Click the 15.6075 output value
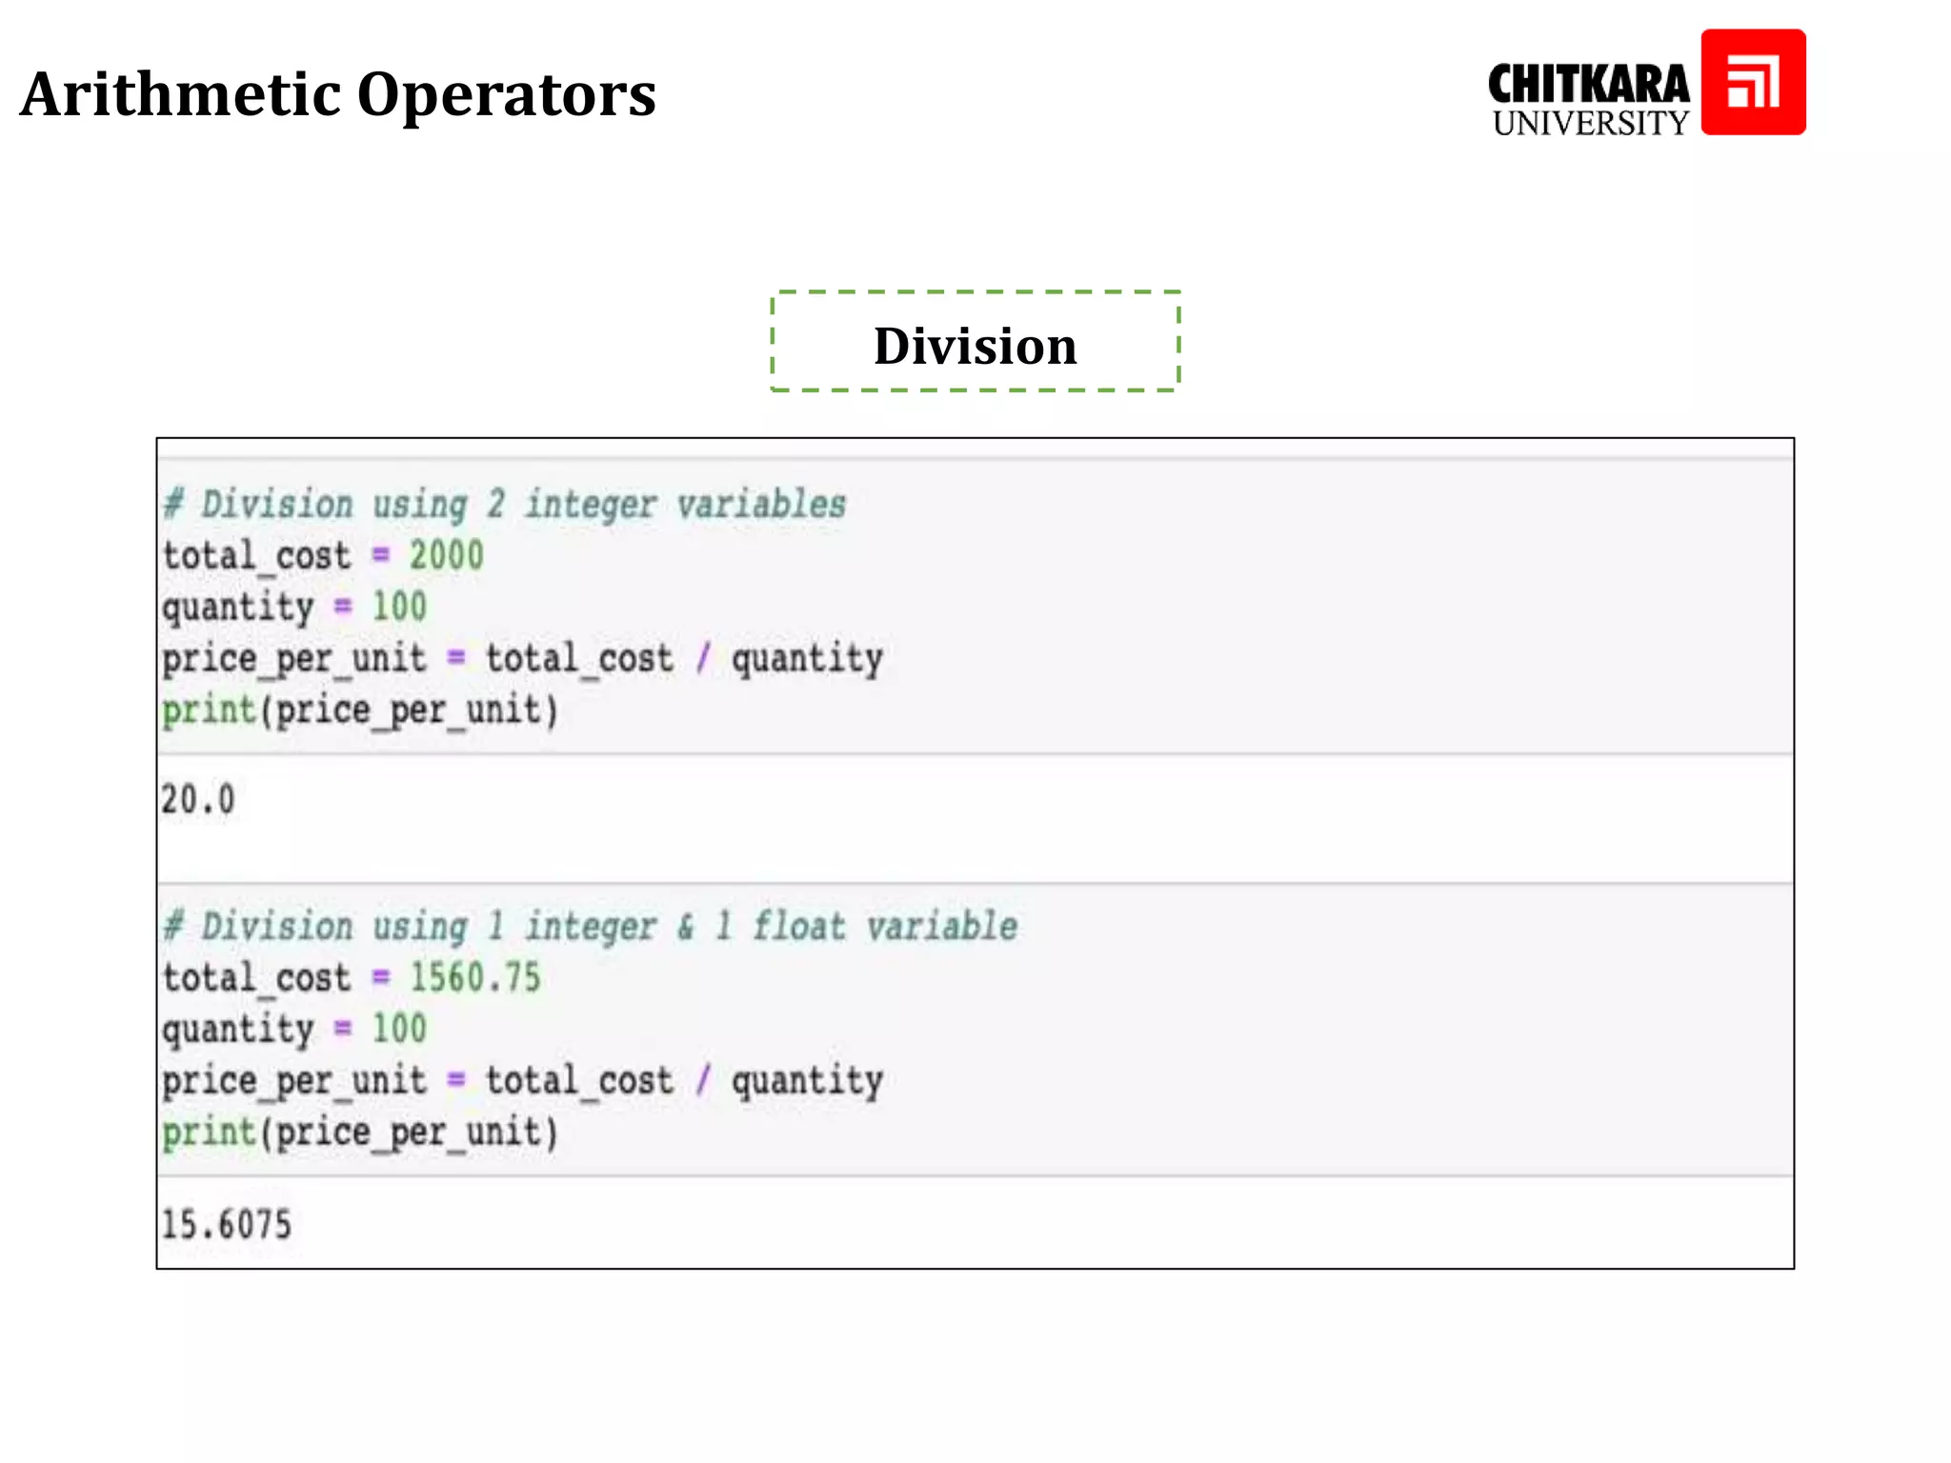Viewport: 1951px width, 1463px height. point(226,1224)
